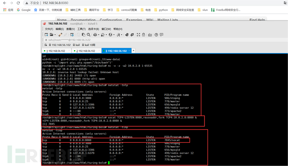Viewport: 288px width, 166px height.
Task: Click the lock screen icon in Xshell
Action: point(144,35)
